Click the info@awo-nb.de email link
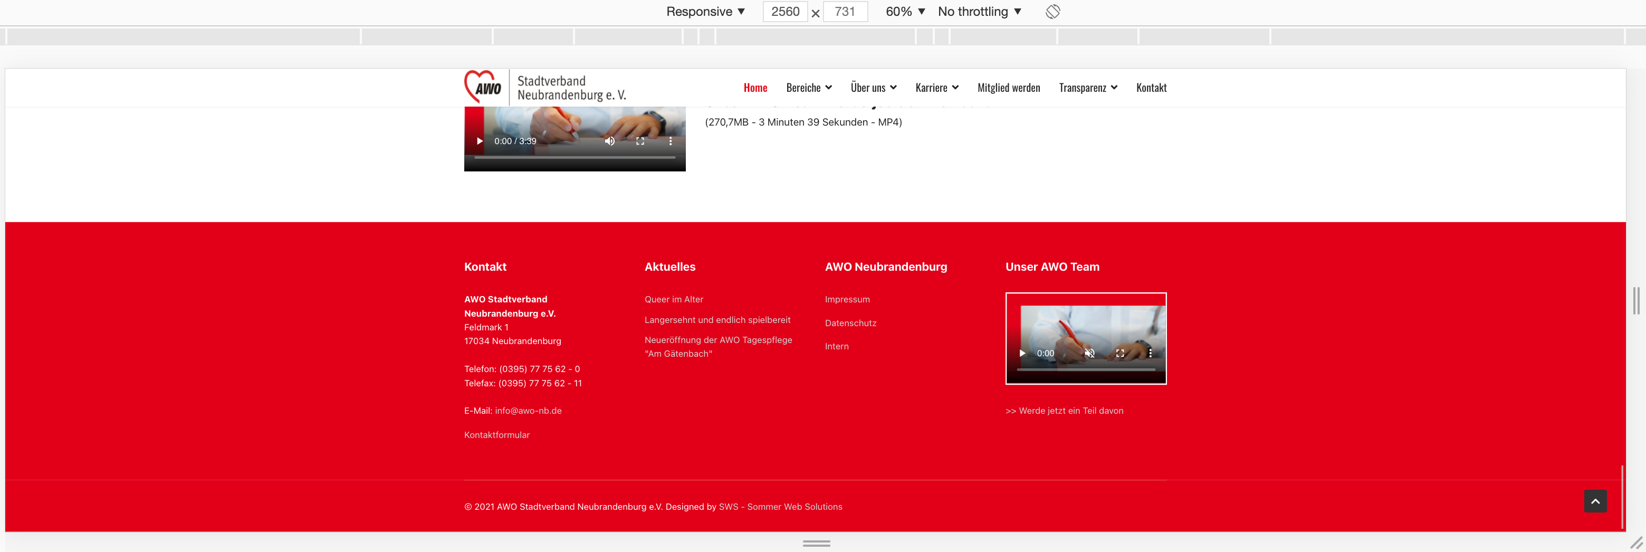Viewport: 1646px width, 552px height. [528, 411]
